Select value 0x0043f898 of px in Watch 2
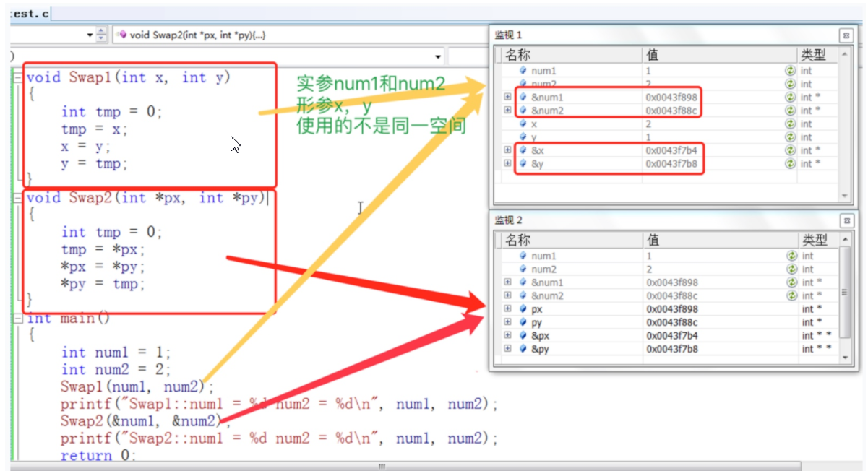 pyautogui.click(x=672, y=309)
